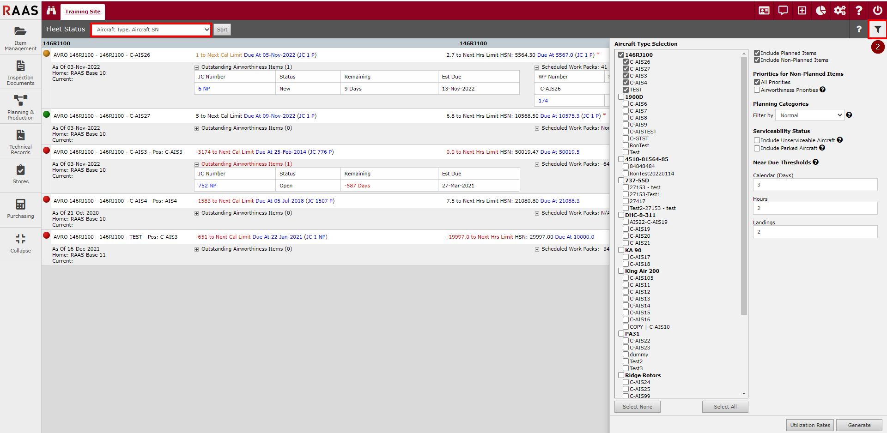The width and height of the screenshot is (887, 433).
Task: Click the power logout icon
Action: [x=877, y=11]
